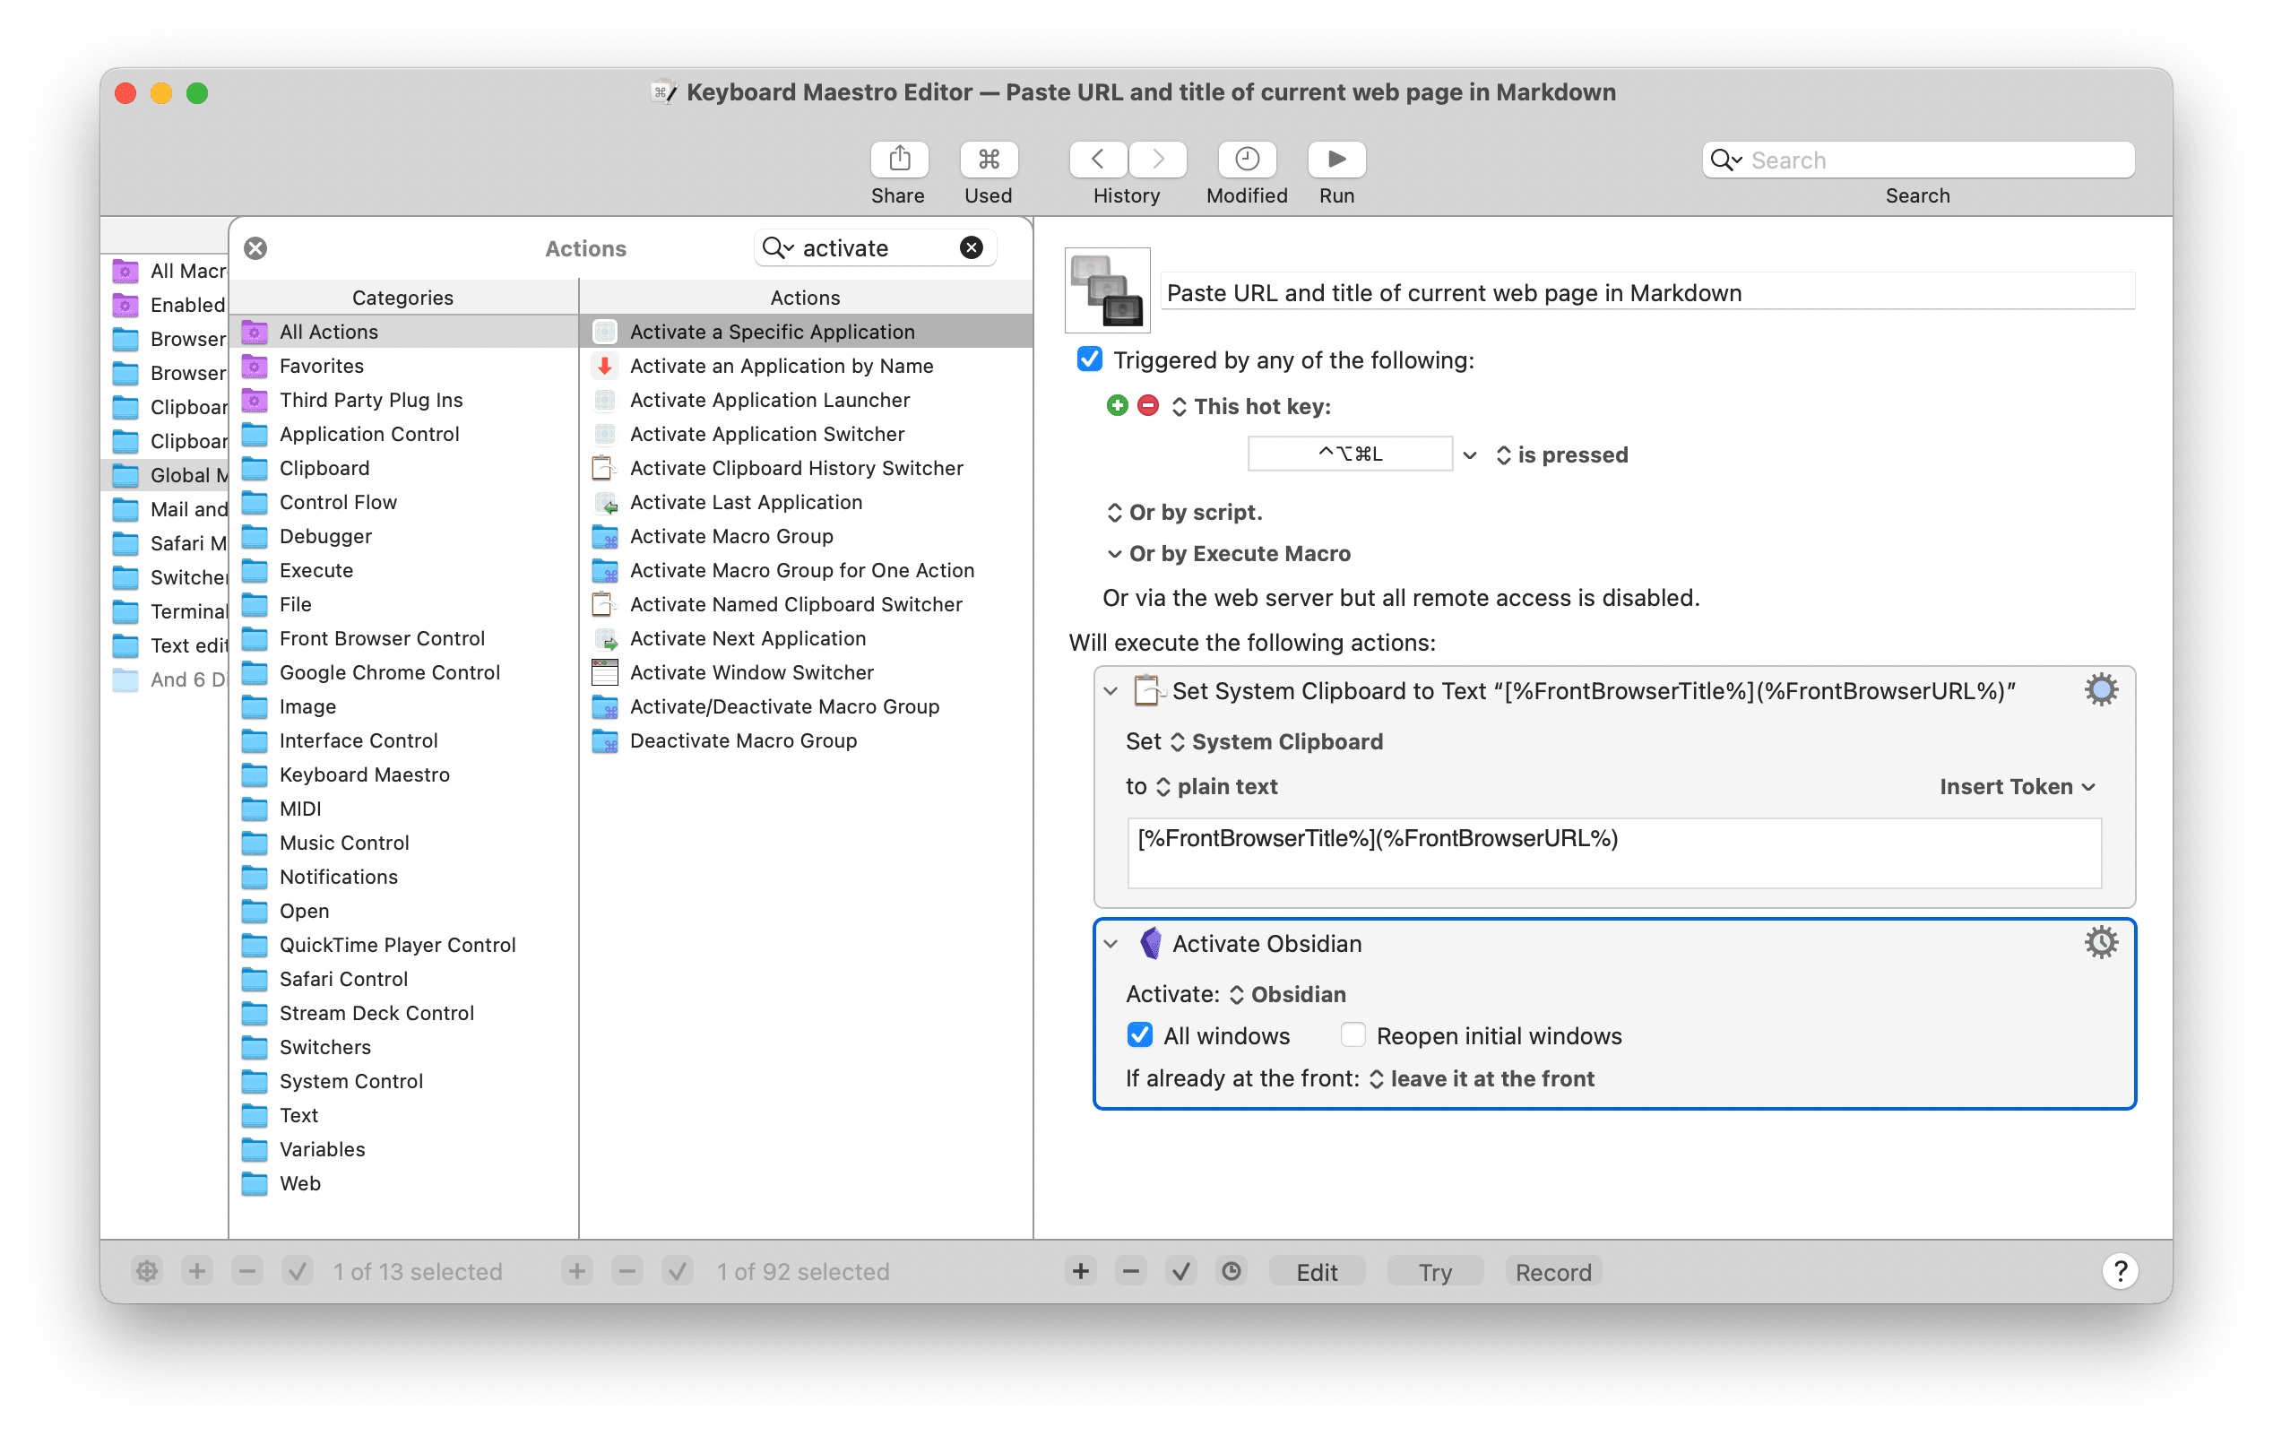The width and height of the screenshot is (2273, 1436).
Task: Open the Used macros toolbar icon
Action: pos(989,159)
